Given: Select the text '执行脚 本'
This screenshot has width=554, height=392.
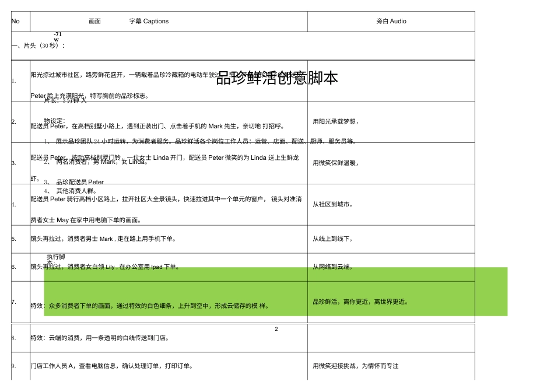Looking at the screenshot, I should (56, 260).
